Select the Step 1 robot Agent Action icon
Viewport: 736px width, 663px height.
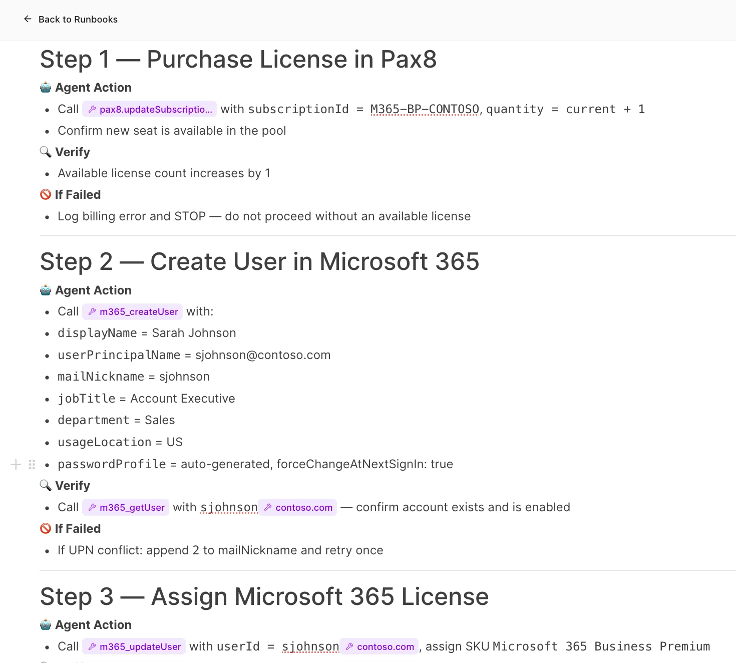[46, 88]
